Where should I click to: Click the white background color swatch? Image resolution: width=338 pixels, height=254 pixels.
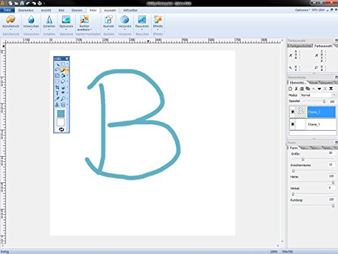click(x=61, y=122)
